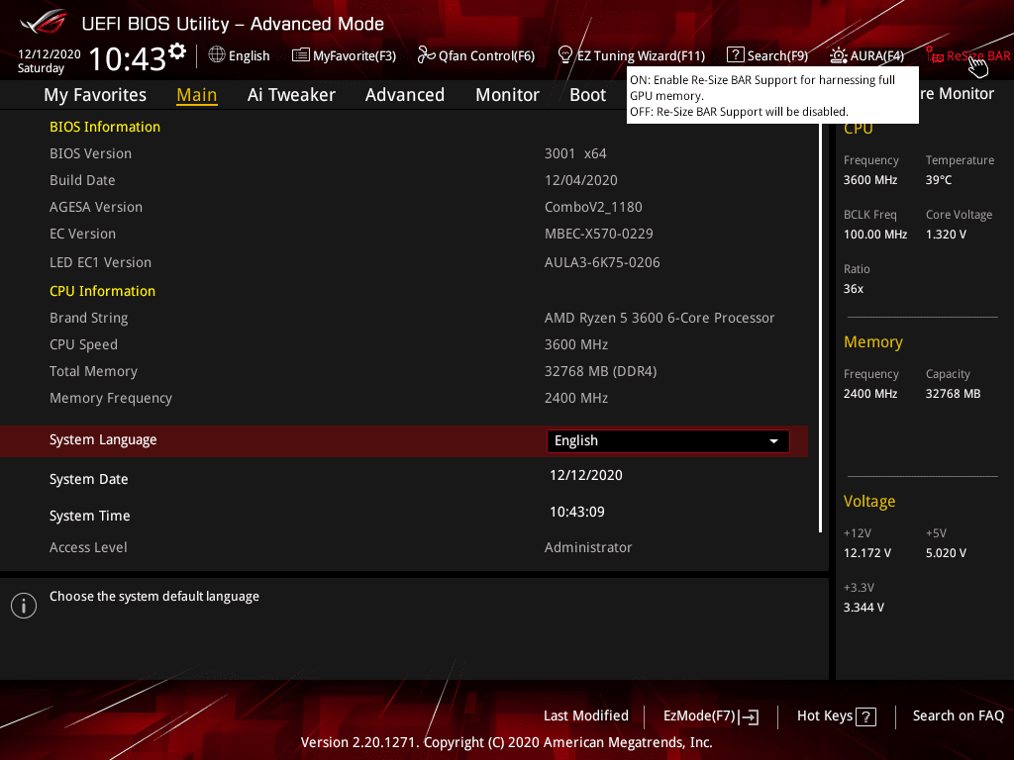Click the System Date value
Viewport: 1014px width, 760px height.
click(586, 476)
